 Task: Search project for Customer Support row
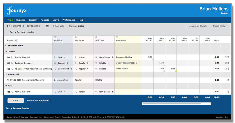pos(12,63)
